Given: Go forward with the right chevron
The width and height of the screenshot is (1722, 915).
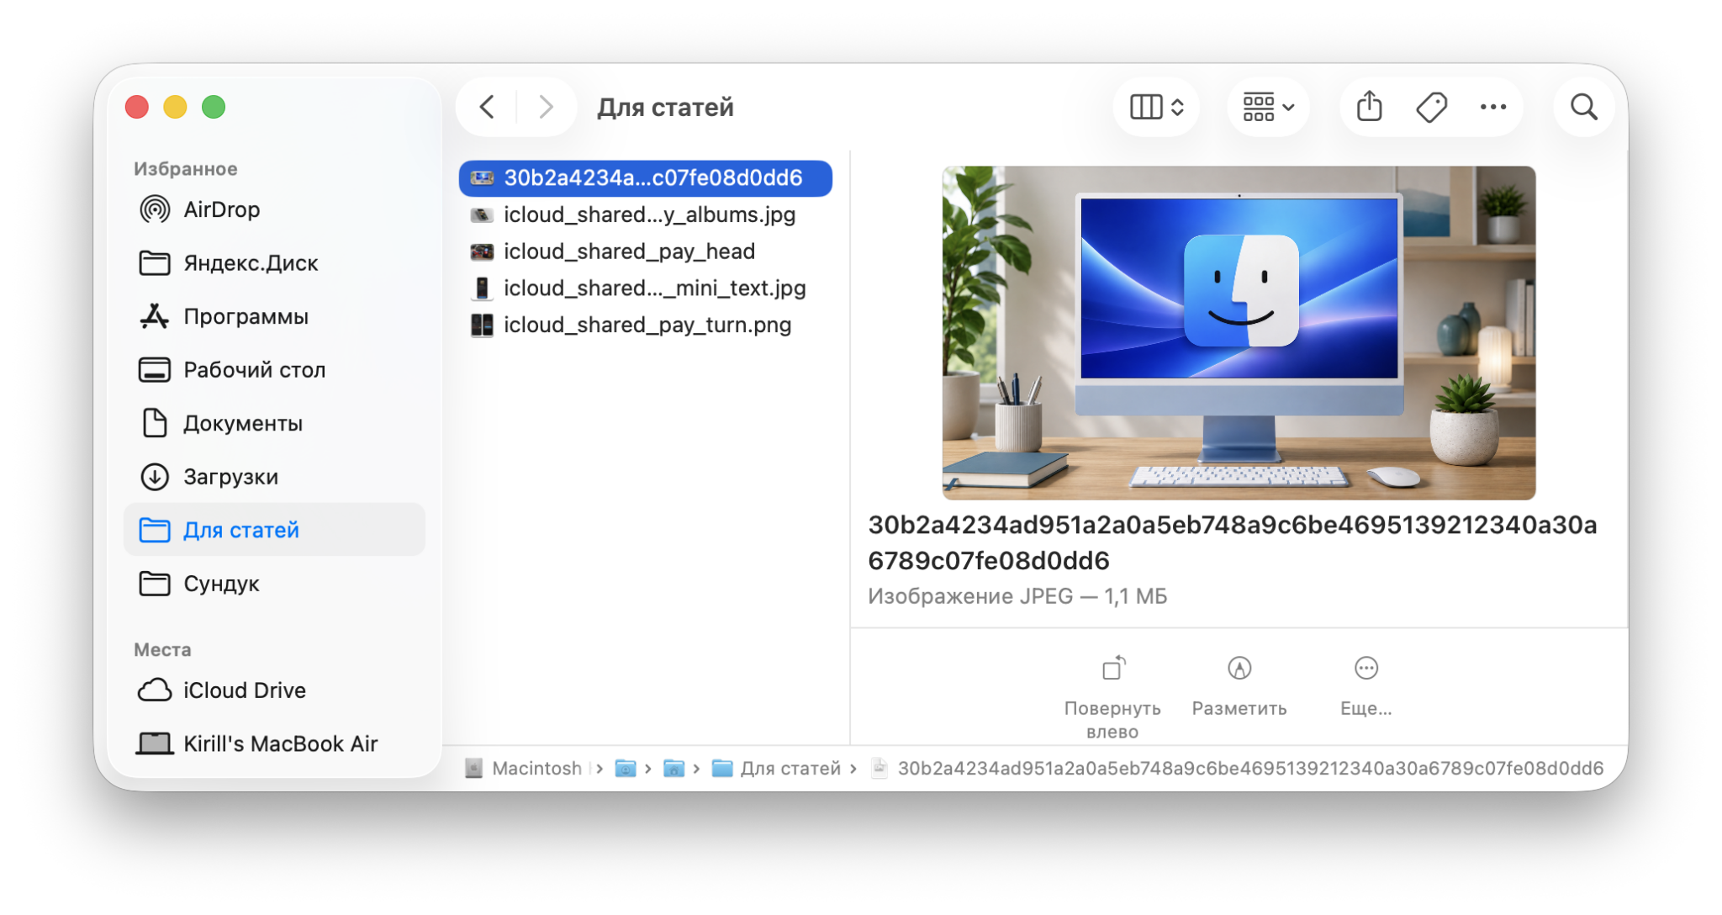Looking at the screenshot, I should click(546, 107).
